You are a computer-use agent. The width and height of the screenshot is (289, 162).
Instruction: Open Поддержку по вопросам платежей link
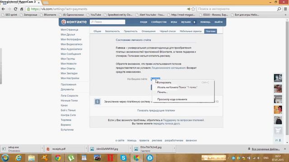click(x=183, y=120)
